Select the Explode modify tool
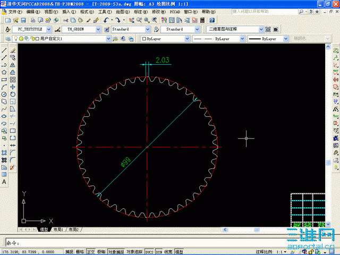 click(x=13, y=167)
